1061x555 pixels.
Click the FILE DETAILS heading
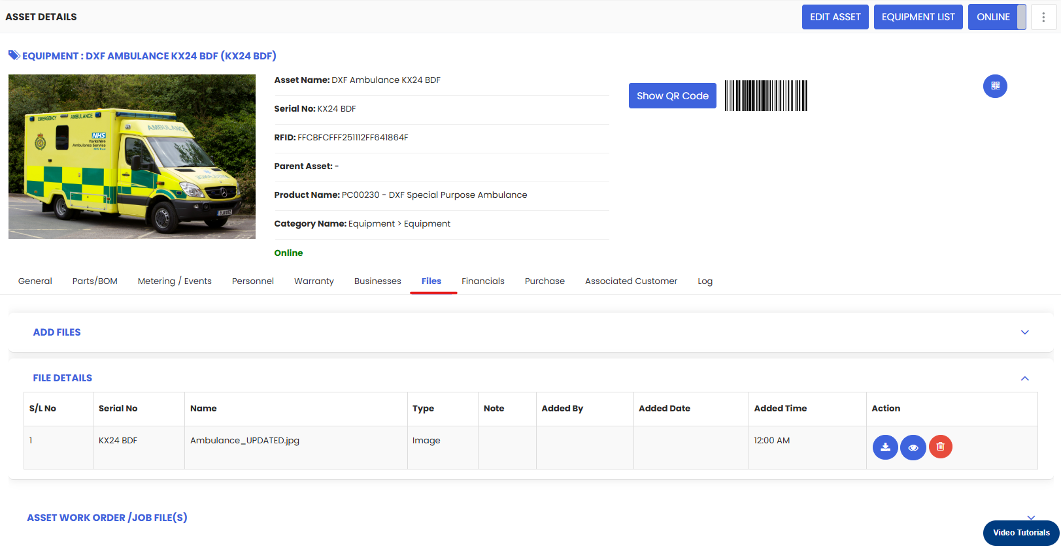point(63,378)
